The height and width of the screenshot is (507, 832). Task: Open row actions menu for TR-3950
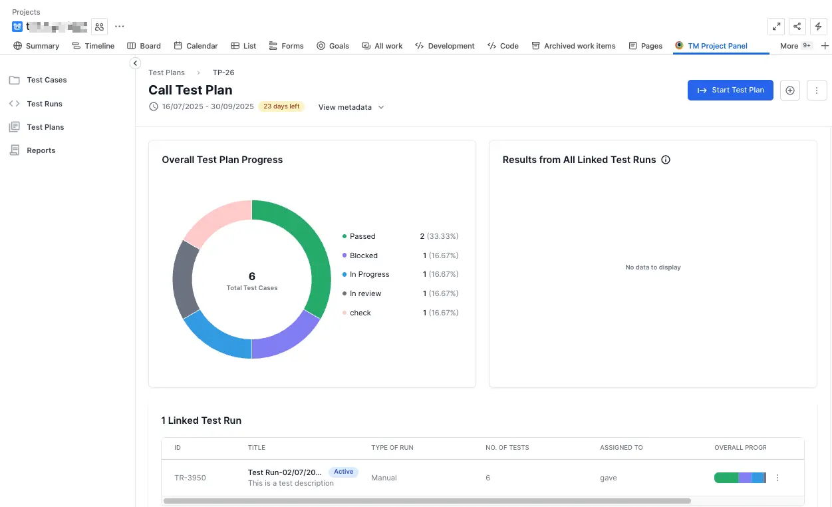(777, 478)
